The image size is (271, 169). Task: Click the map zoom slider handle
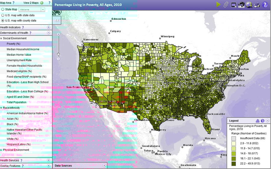pyautogui.click(x=58, y=54)
